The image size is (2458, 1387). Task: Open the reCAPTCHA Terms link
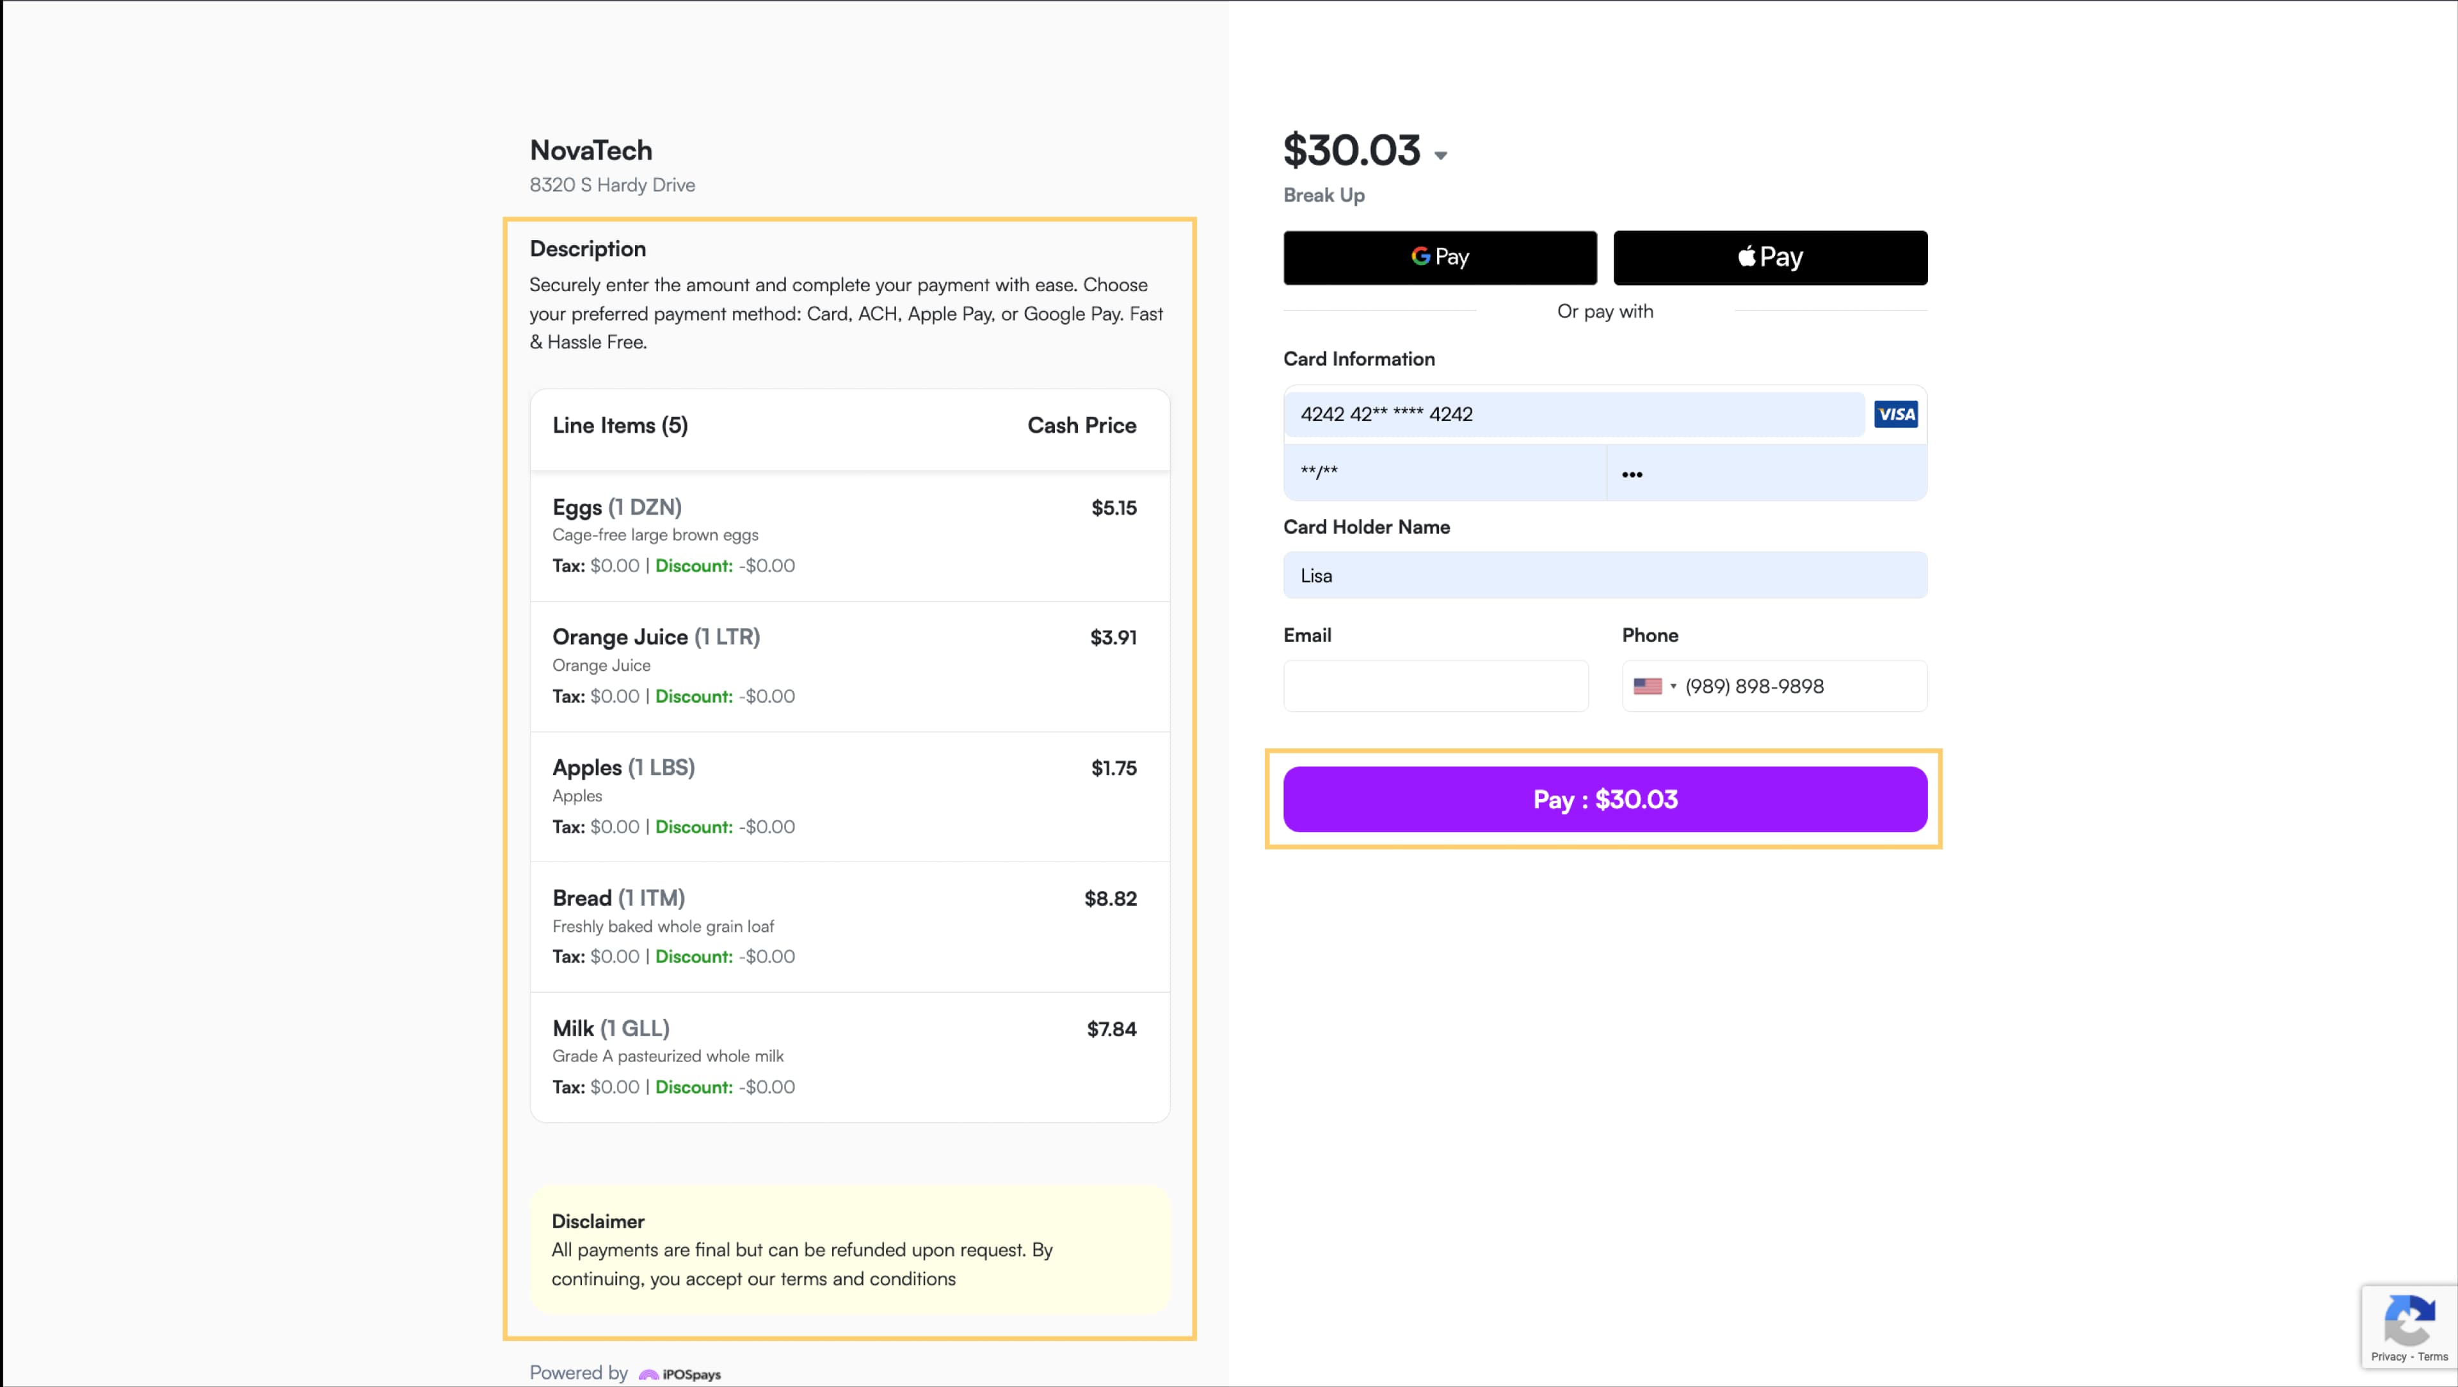pos(2432,1356)
